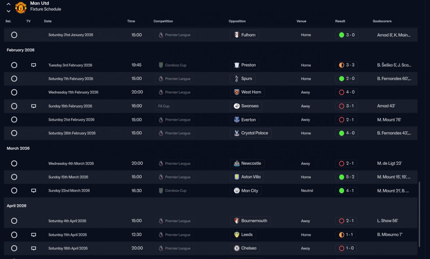
Task: Click the Man Utd club crest
Action: [21, 7]
